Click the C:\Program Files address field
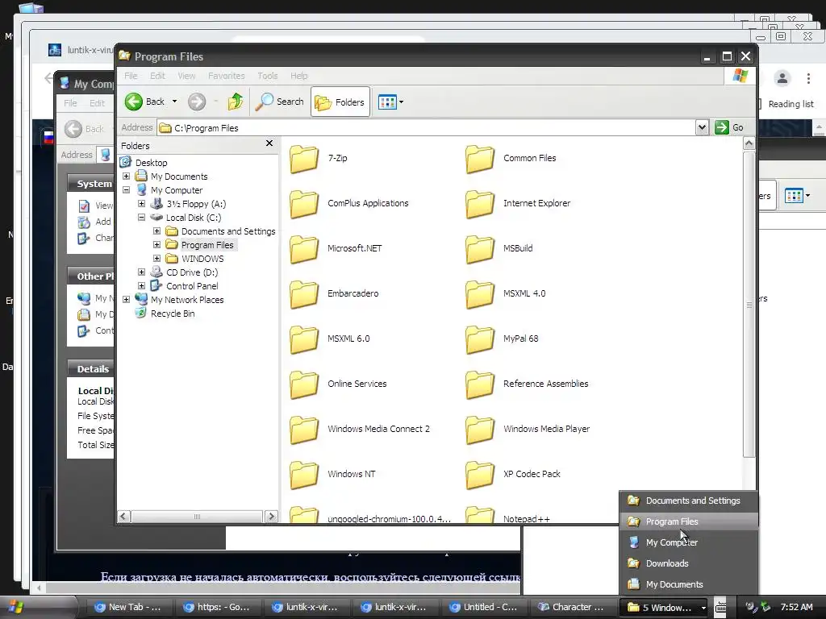Screen dimensions: 826x619 point(426,127)
